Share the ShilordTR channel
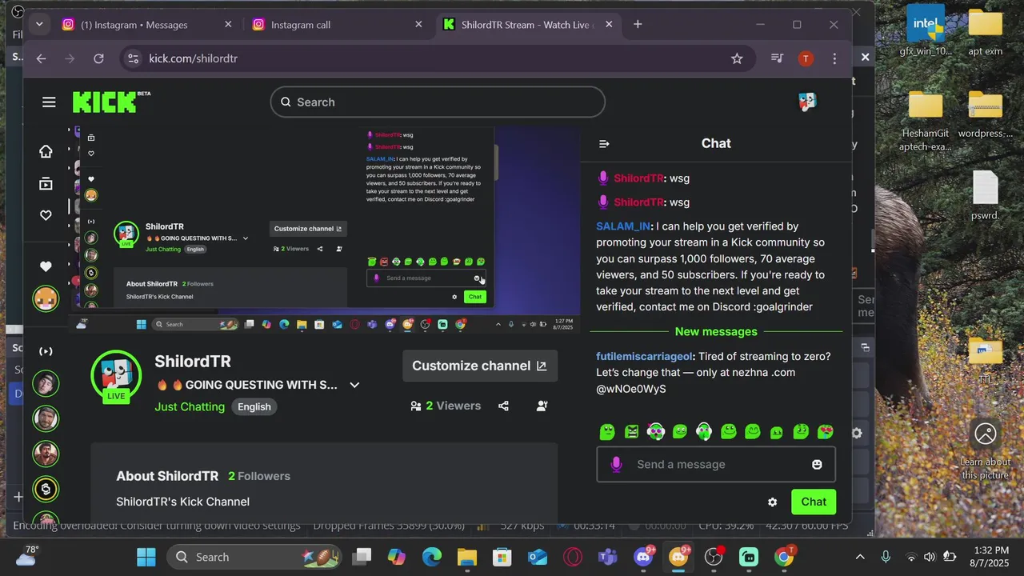The width and height of the screenshot is (1024, 576). (x=503, y=406)
